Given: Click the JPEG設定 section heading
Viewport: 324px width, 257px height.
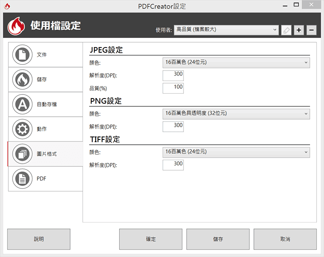Looking at the screenshot, I should pyautogui.click(x=107, y=50).
